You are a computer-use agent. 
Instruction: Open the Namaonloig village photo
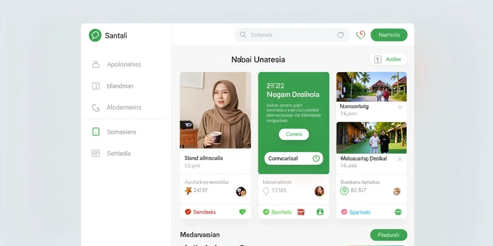[371, 87]
